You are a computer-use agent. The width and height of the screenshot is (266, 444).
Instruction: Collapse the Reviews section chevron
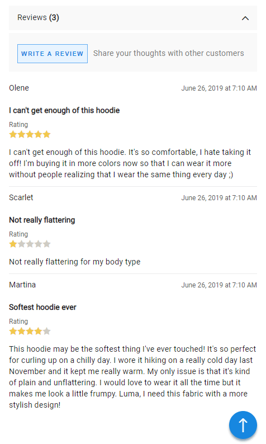[245, 18]
